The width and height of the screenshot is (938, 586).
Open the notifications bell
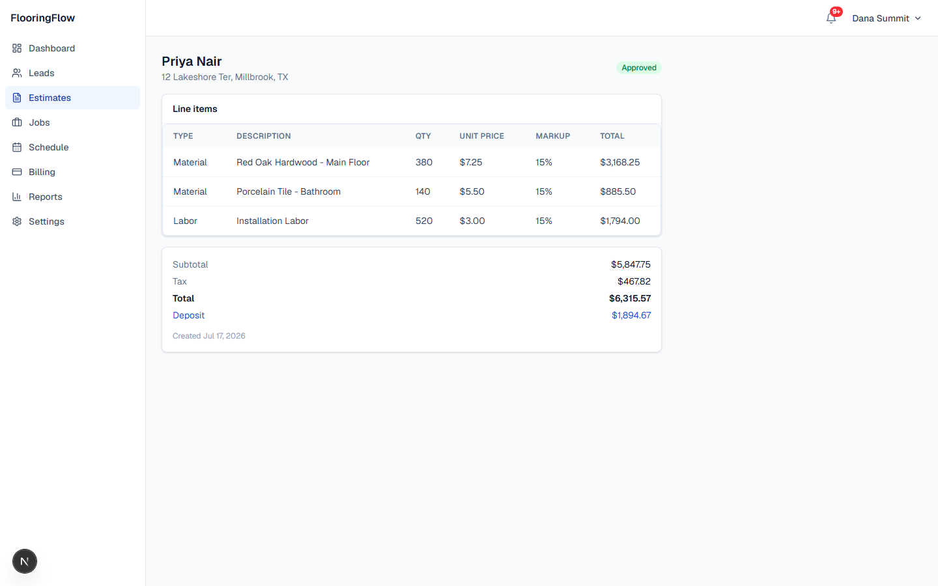(831, 18)
